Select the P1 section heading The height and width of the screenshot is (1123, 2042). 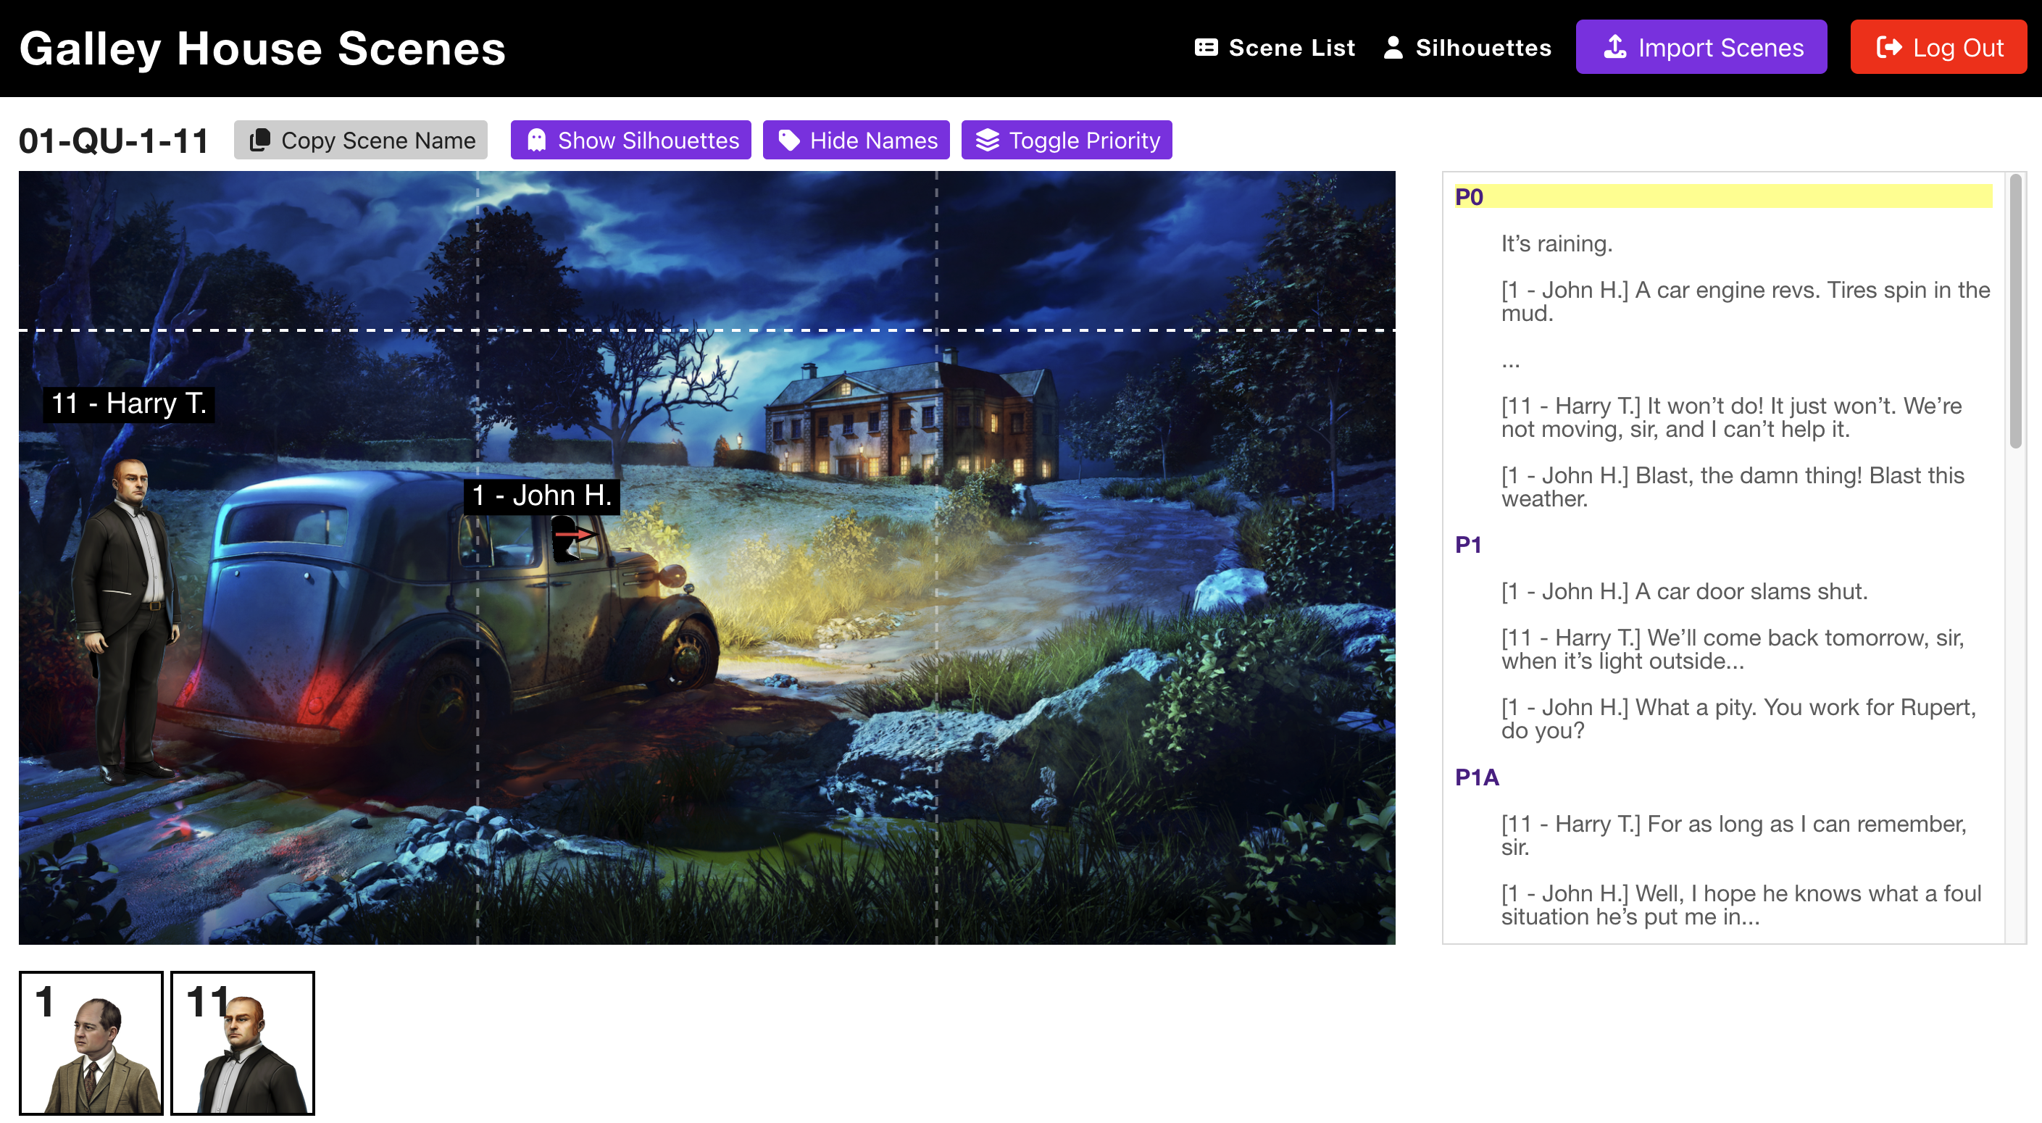point(1468,544)
